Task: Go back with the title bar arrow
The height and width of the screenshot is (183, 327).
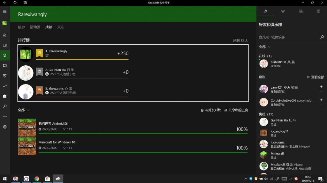Action: pyautogui.click(x=4, y=3)
